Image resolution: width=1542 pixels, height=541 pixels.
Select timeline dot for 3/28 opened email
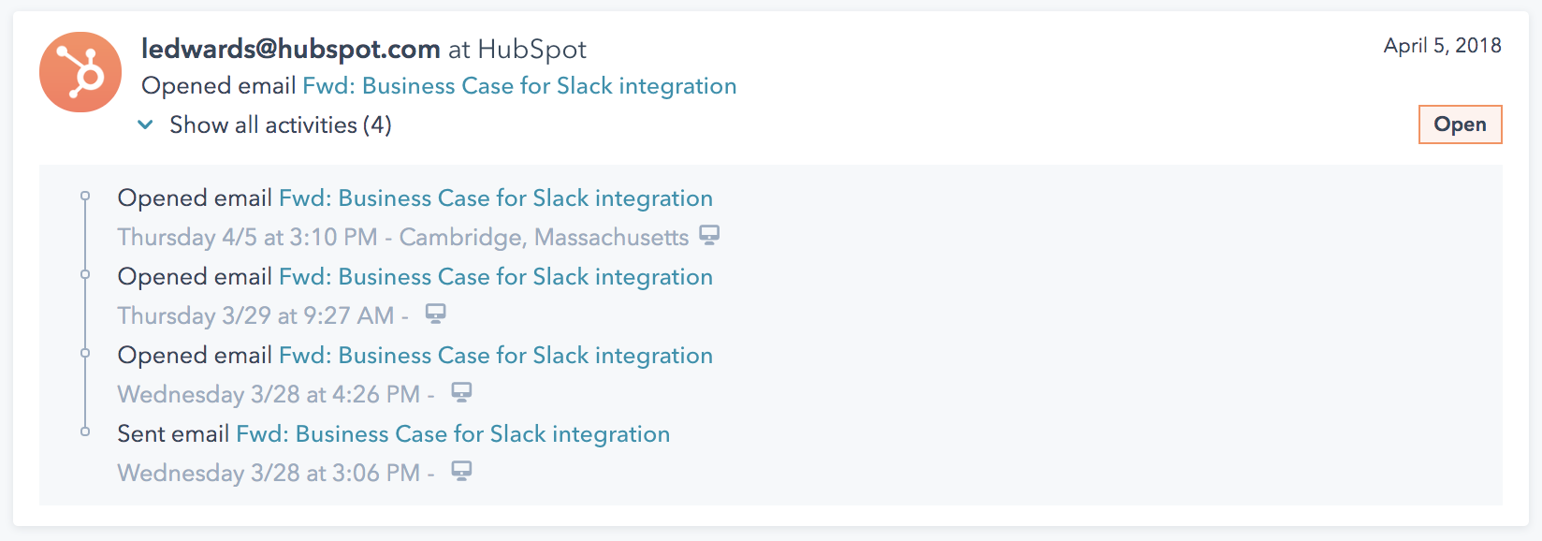(85, 353)
